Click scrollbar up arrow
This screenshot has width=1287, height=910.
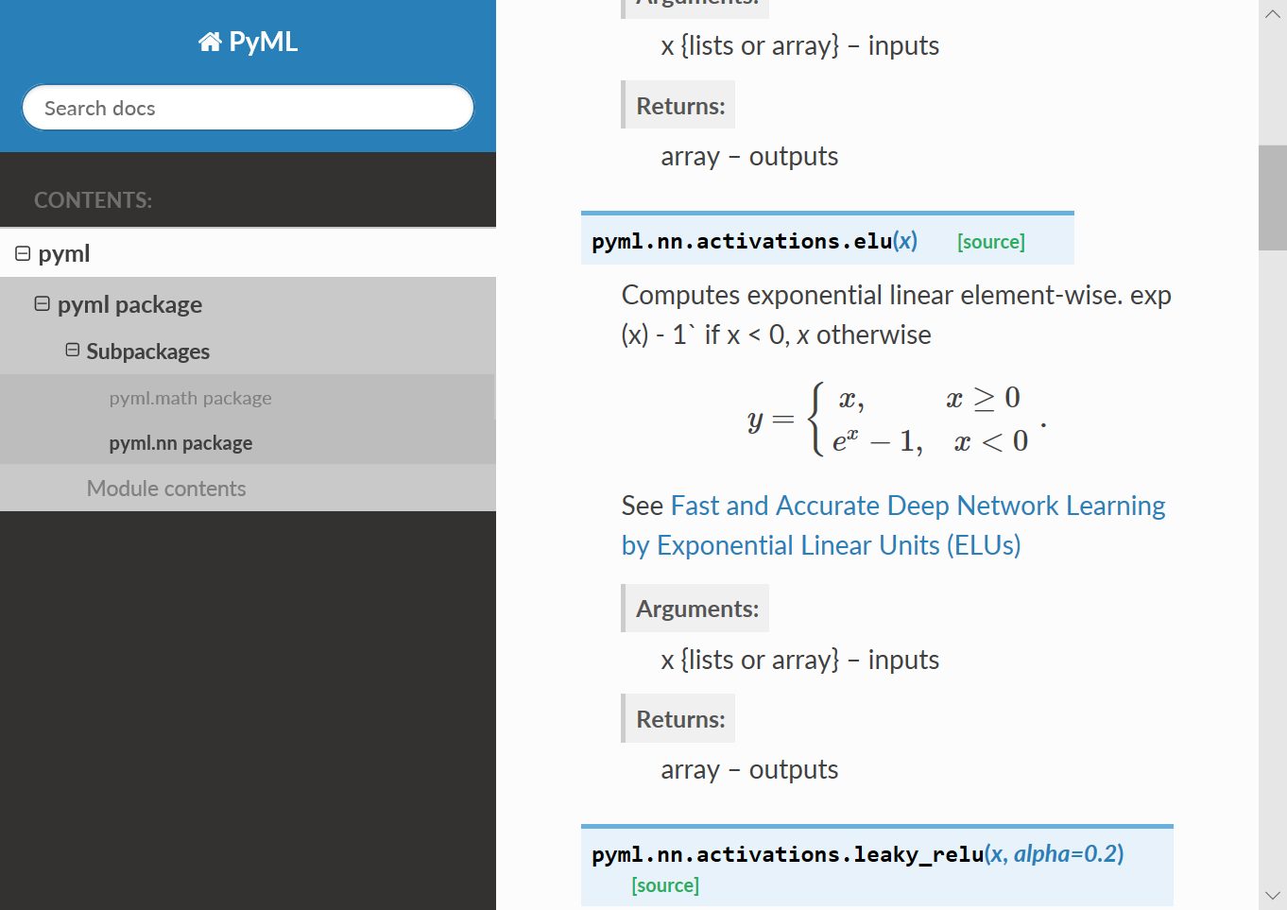point(1272,14)
